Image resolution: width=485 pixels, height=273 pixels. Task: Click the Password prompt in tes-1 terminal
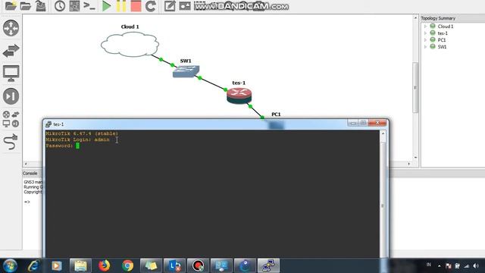point(59,146)
